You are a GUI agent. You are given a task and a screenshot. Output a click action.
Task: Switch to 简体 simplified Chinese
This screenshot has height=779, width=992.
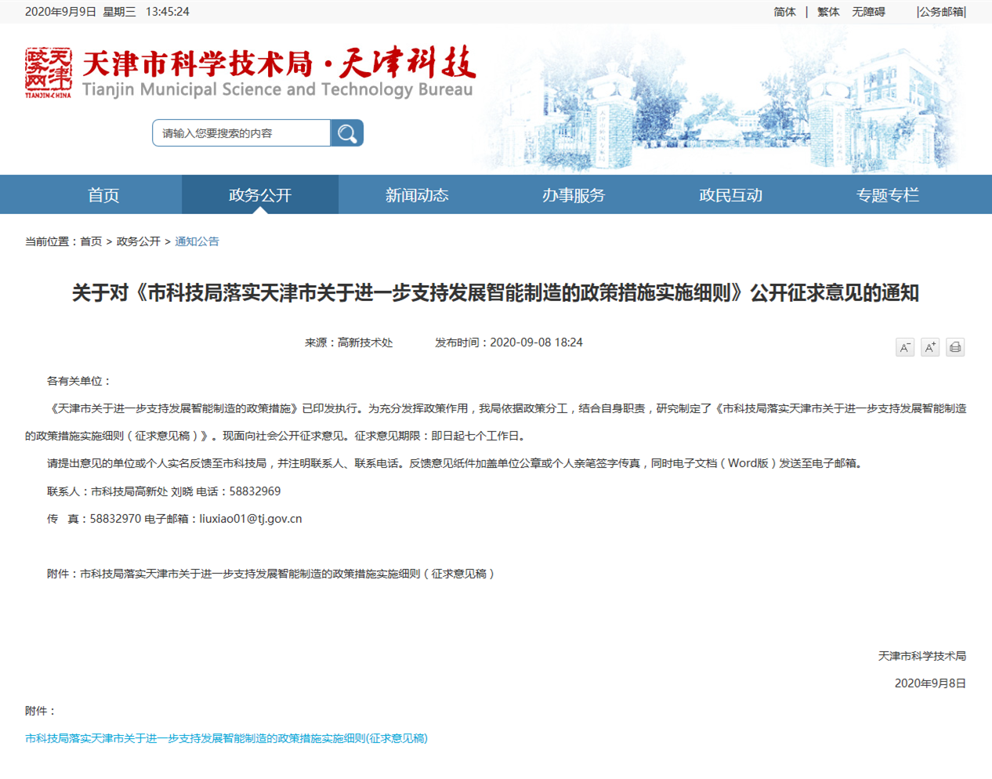784,12
